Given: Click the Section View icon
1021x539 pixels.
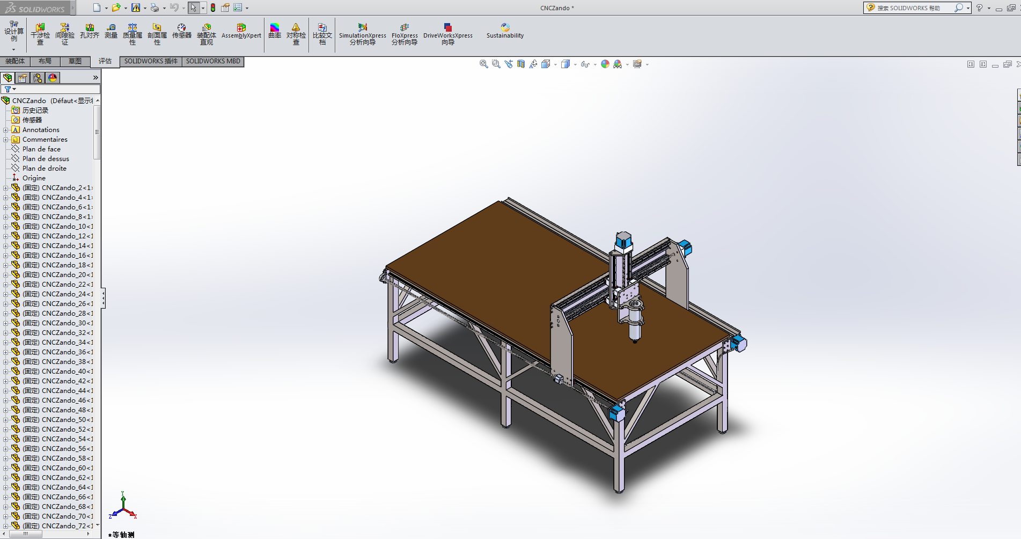Looking at the screenshot, I should (x=521, y=64).
